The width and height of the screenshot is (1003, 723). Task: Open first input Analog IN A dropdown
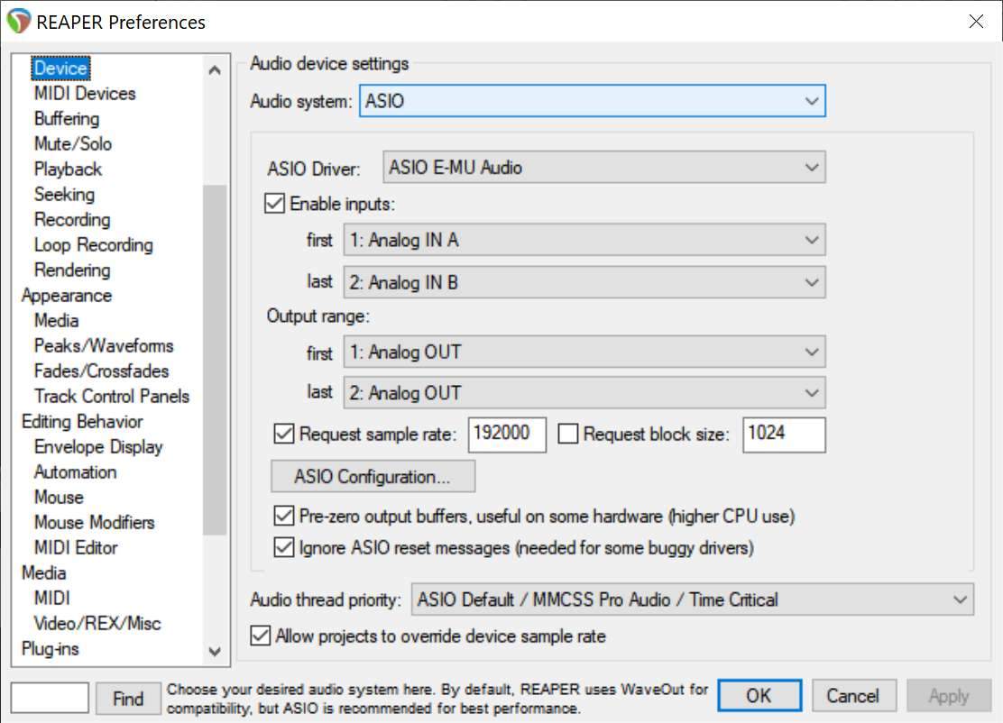pos(584,241)
